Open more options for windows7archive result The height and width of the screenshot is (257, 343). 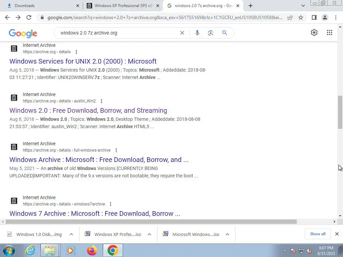(x=111, y=204)
